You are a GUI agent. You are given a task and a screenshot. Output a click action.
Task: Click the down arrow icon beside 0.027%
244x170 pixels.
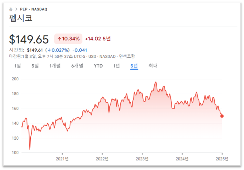click(49, 50)
